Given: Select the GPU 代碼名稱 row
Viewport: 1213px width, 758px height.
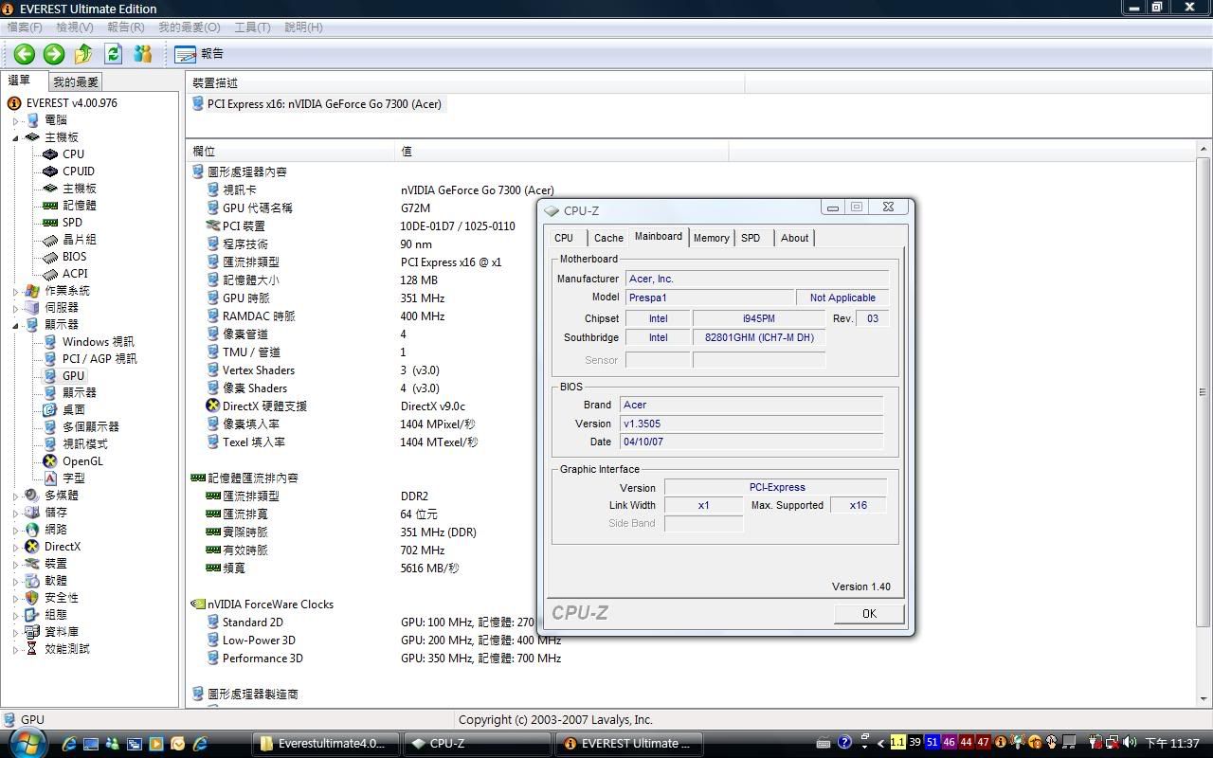Looking at the screenshot, I should click(x=257, y=208).
